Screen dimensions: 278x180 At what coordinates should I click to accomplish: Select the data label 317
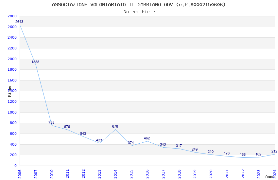pyautogui.click(x=179, y=146)
